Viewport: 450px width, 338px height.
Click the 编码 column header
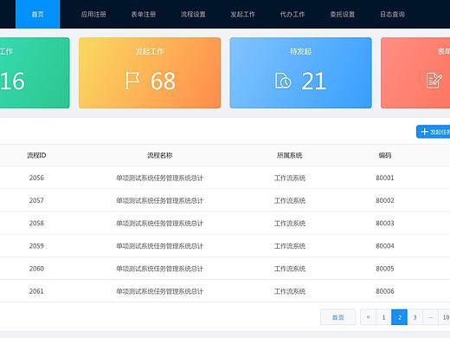coord(385,155)
